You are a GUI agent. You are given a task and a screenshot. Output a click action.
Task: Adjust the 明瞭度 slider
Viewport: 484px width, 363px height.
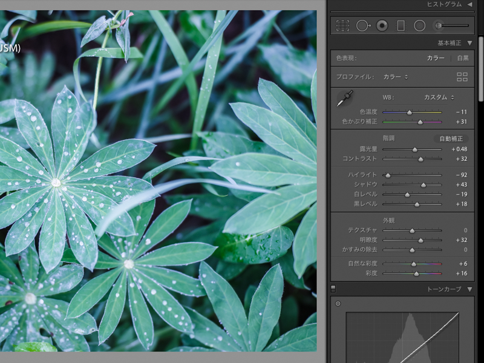(x=412, y=240)
